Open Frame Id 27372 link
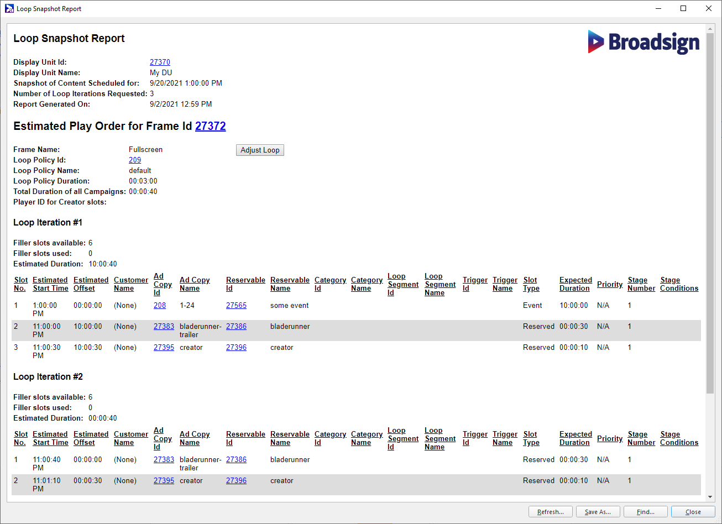Viewport: 722px width, 524px height. click(210, 126)
